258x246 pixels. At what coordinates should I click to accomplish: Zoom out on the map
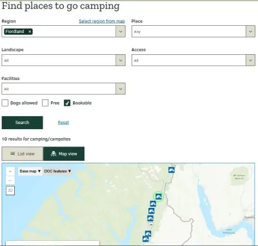point(10,181)
